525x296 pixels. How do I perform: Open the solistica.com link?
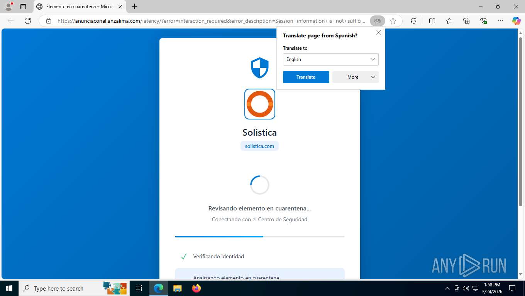(x=259, y=146)
